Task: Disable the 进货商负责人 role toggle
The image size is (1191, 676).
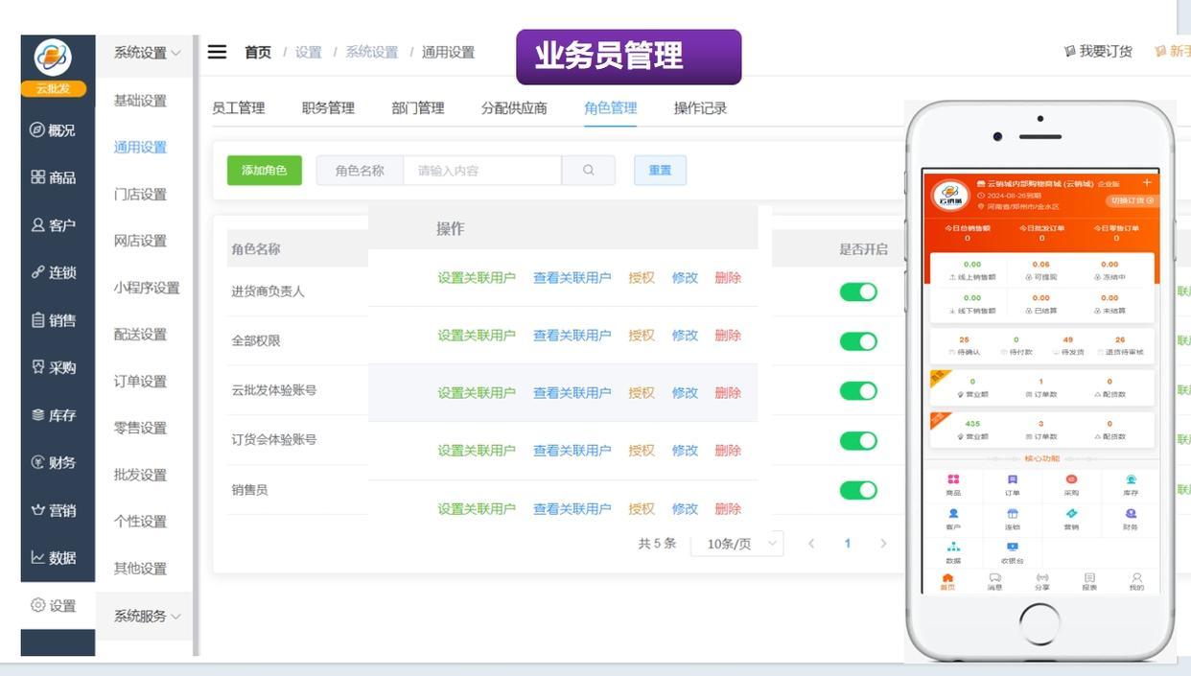Action: pyautogui.click(x=857, y=291)
